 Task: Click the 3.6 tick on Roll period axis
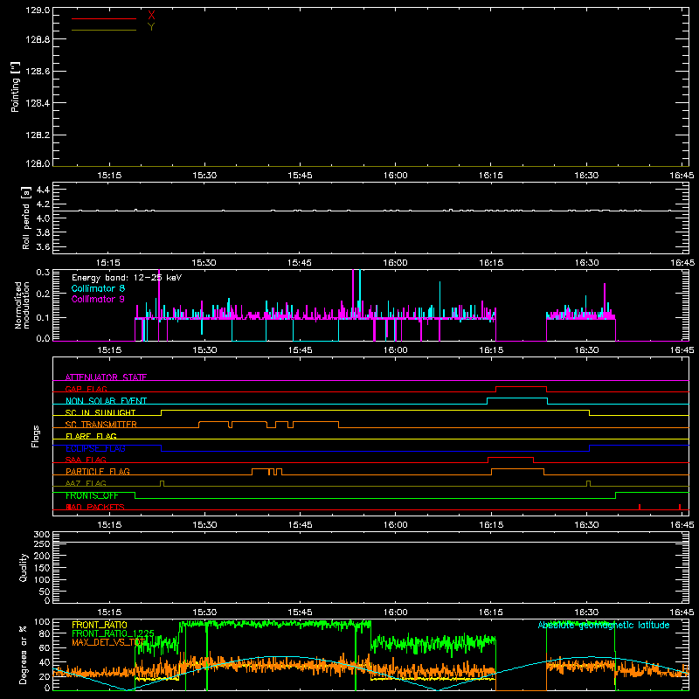coord(43,246)
